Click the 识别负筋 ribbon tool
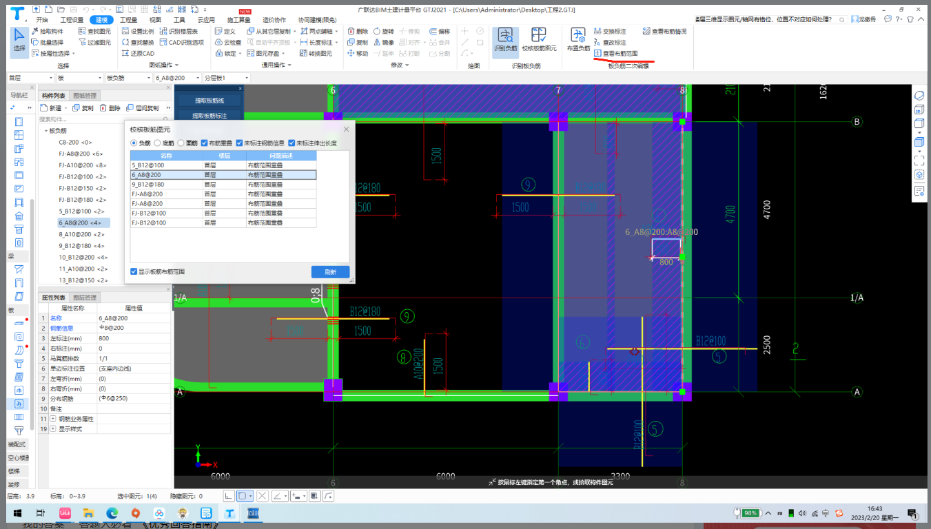The height and width of the screenshot is (529, 931). 505,40
